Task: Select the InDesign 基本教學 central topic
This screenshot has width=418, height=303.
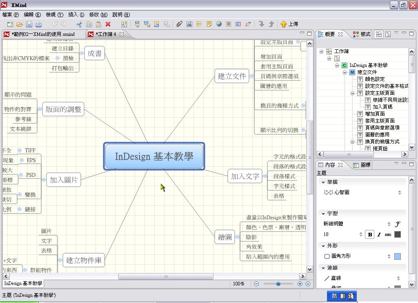Action: tap(154, 156)
